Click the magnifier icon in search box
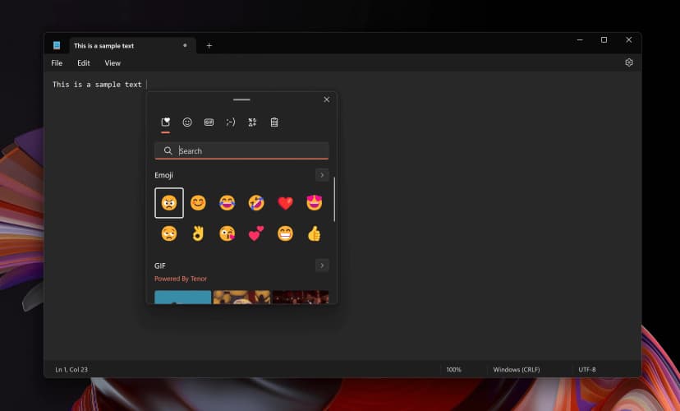Viewport: 680px width, 411px height. tap(168, 150)
